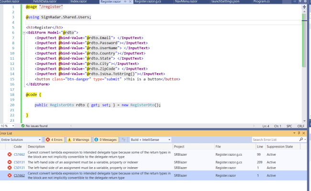Screen dimensions: 311x191
Task: Click the No issues found status indicator
Action: (34, 126)
